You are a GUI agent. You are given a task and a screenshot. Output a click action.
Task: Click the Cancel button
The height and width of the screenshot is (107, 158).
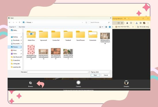click(x=106, y=75)
